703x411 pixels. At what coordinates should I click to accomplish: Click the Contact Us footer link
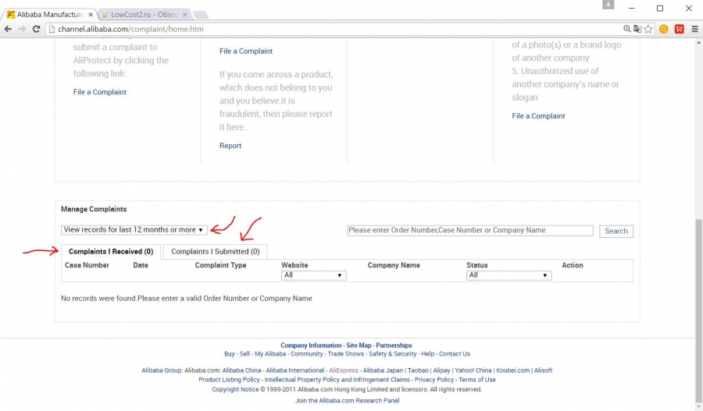454,354
